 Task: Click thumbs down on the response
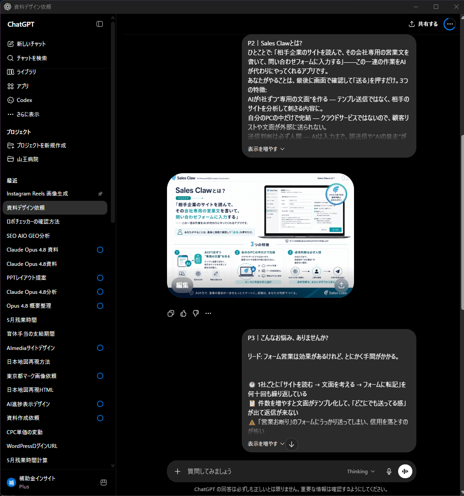coord(196,313)
